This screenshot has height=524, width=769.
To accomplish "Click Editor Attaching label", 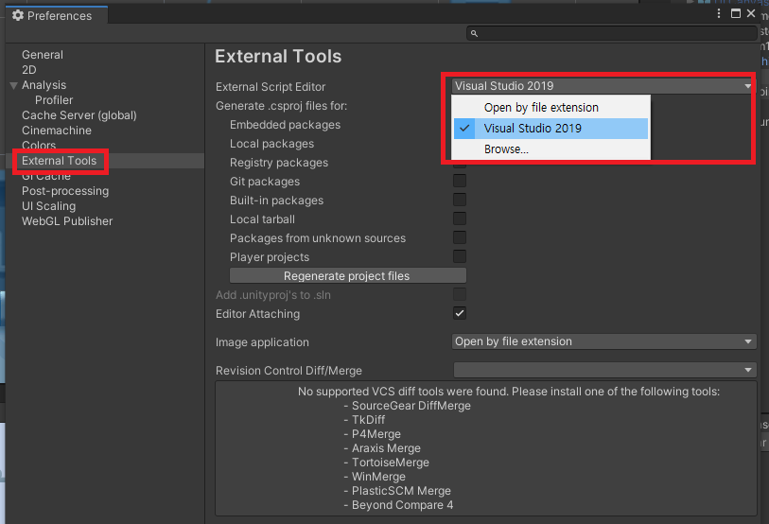I will pos(257,314).
